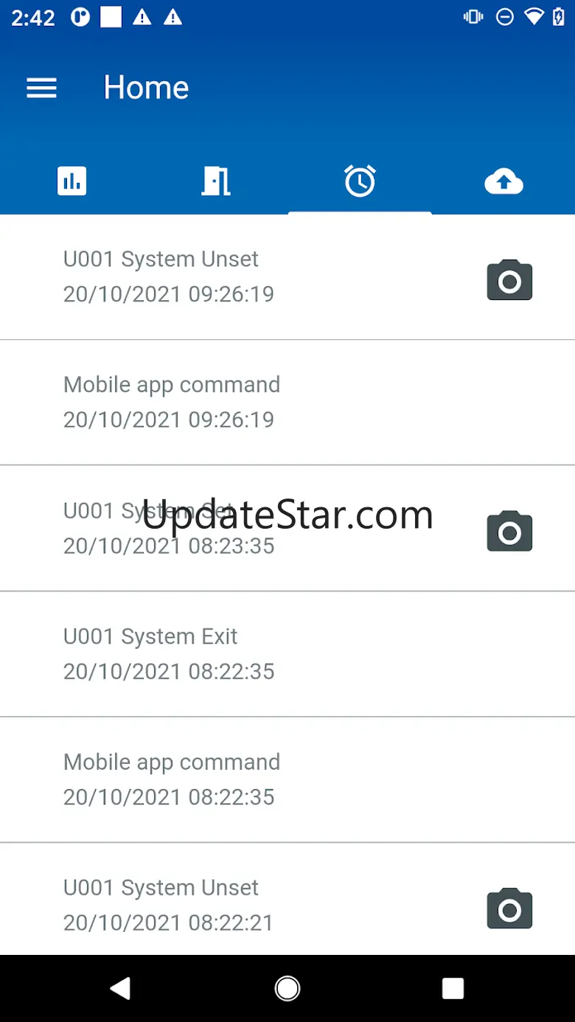Tap camera icon for 08:22:21 System Unset
This screenshot has height=1022, width=575.
pyautogui.click(x=509, y=908)
